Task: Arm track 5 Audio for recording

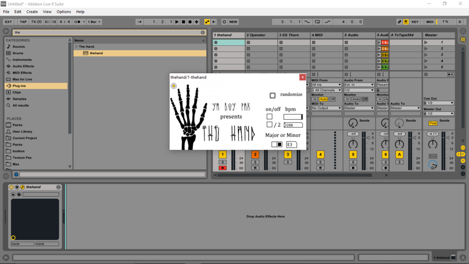Action: pyautogui.click(x=353, y=168)
